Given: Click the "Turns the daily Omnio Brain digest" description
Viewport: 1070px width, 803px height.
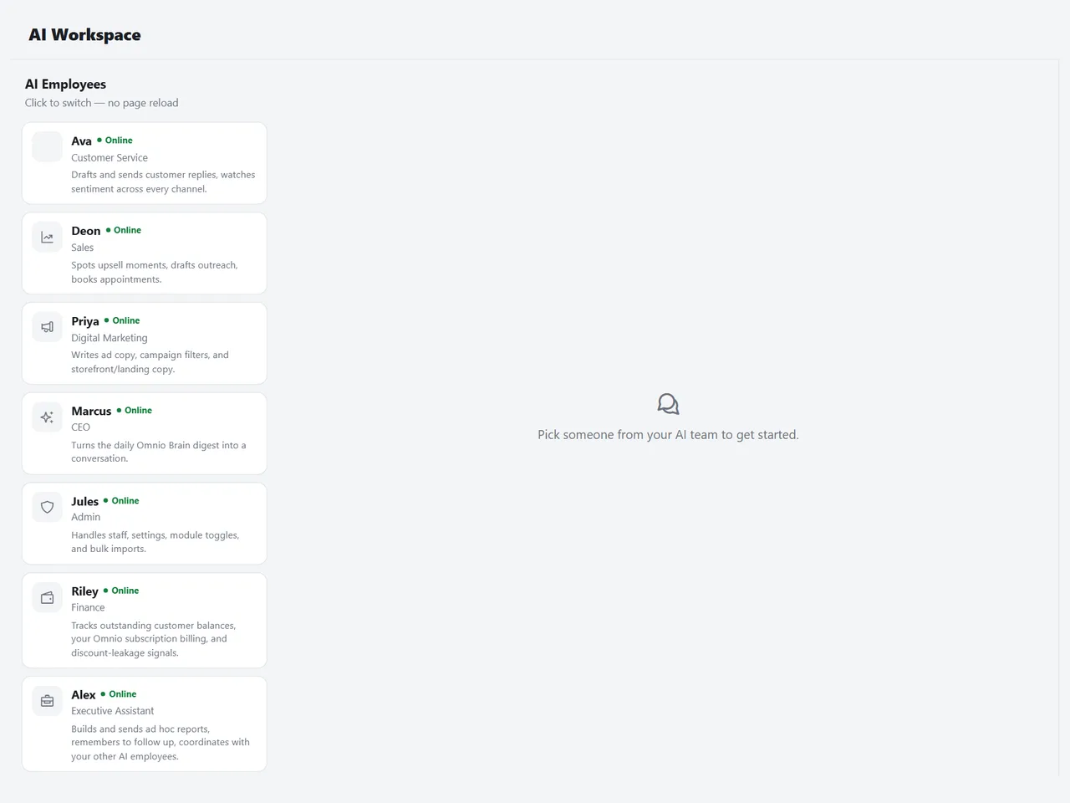Looking at the screenshot, I should tap(159, 452).
